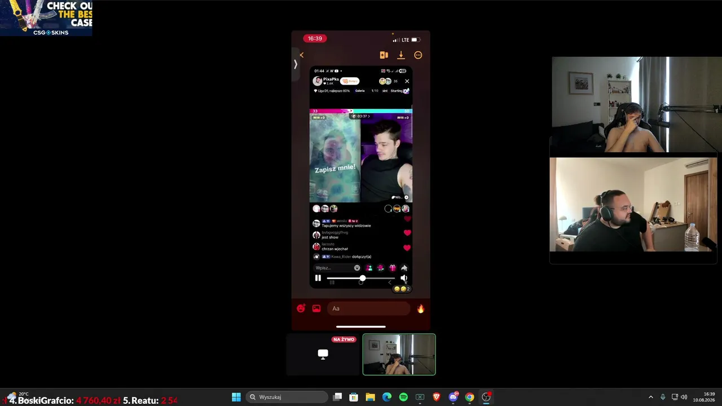Mute the video with the speaker icon
Image resolution: width=722 pixels, height=406 pixels.
coord(403,278)
